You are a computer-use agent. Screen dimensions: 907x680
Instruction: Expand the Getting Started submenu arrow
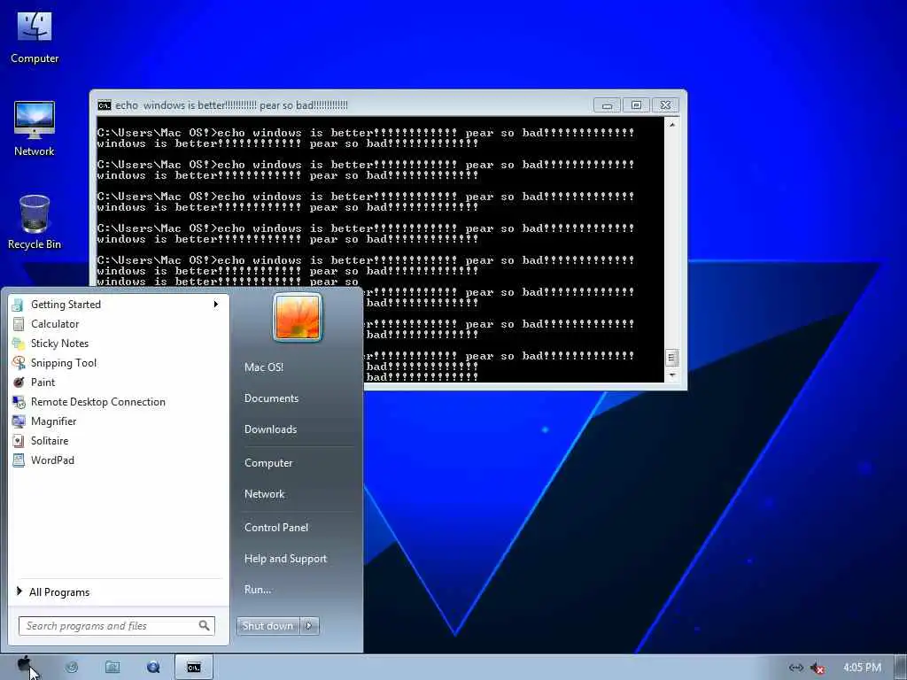[216, 305]
